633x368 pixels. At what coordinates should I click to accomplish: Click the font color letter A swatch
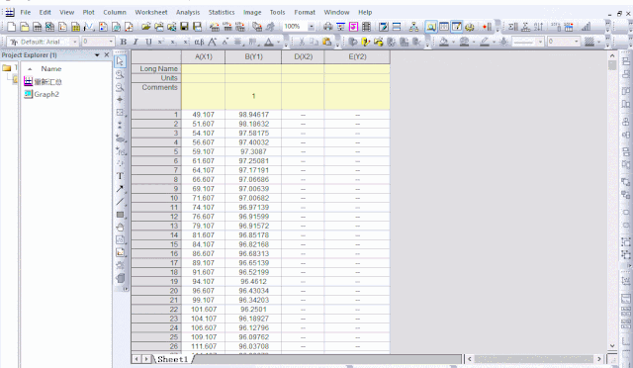(268, 42)
